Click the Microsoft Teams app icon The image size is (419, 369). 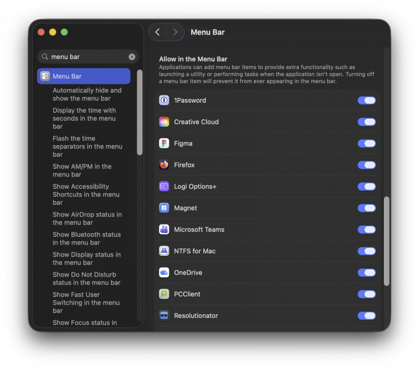(x=164, y=229)
